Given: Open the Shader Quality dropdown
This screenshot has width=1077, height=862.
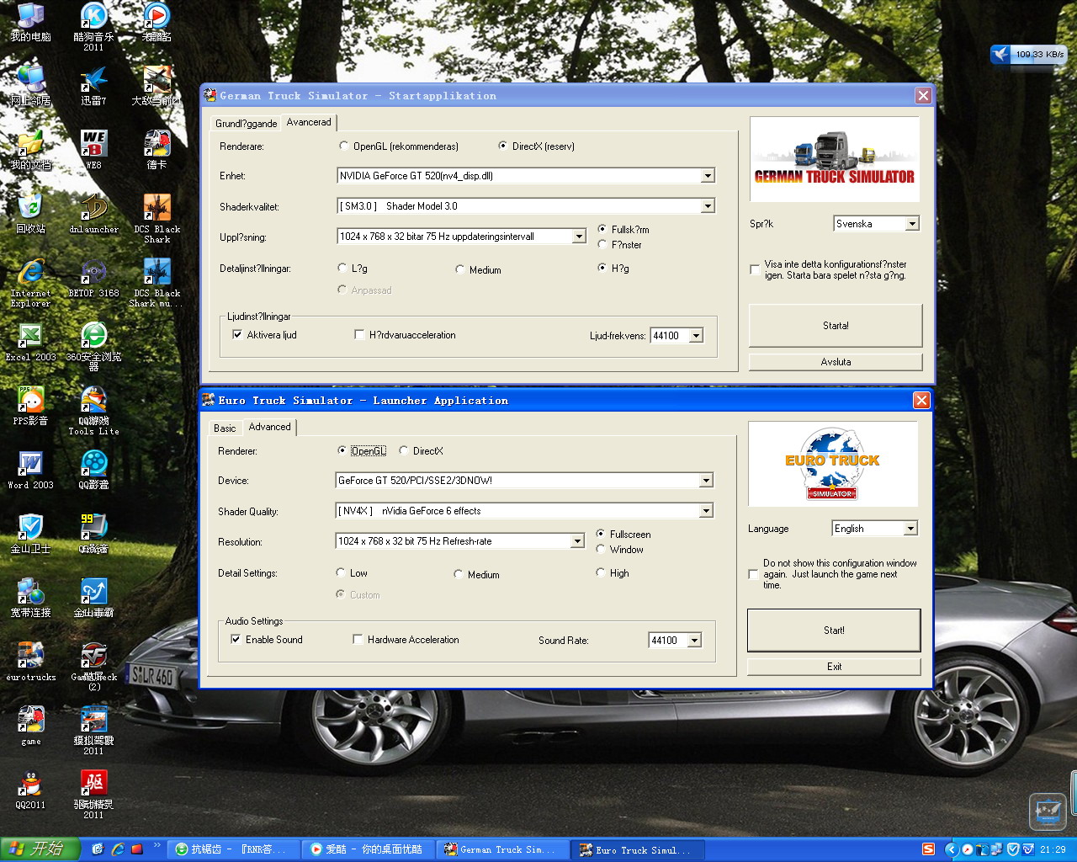Looking at the screenshot, I should coord(706,511).
